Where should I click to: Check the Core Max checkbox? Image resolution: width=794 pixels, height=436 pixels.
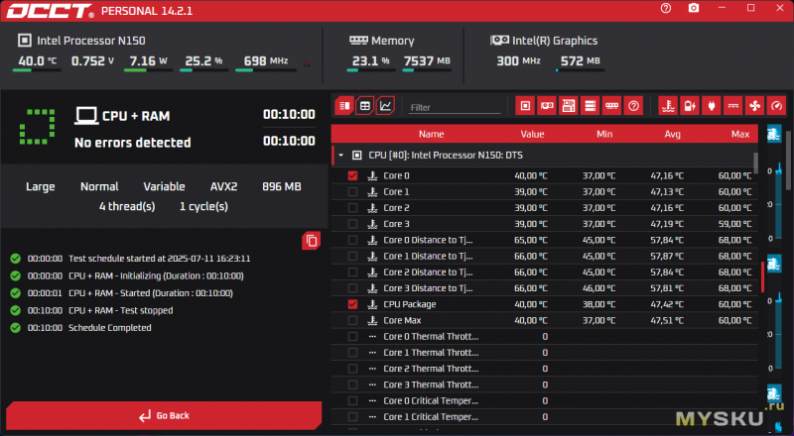tap(353, 320)
